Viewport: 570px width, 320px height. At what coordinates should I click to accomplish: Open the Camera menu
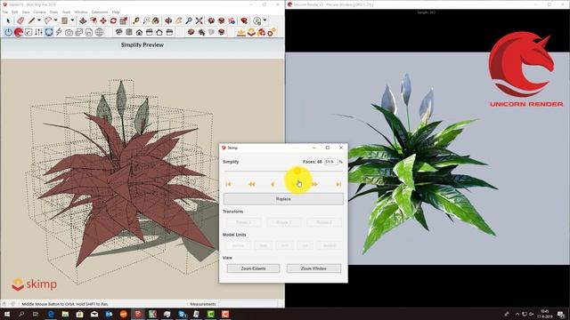(39, 12)
